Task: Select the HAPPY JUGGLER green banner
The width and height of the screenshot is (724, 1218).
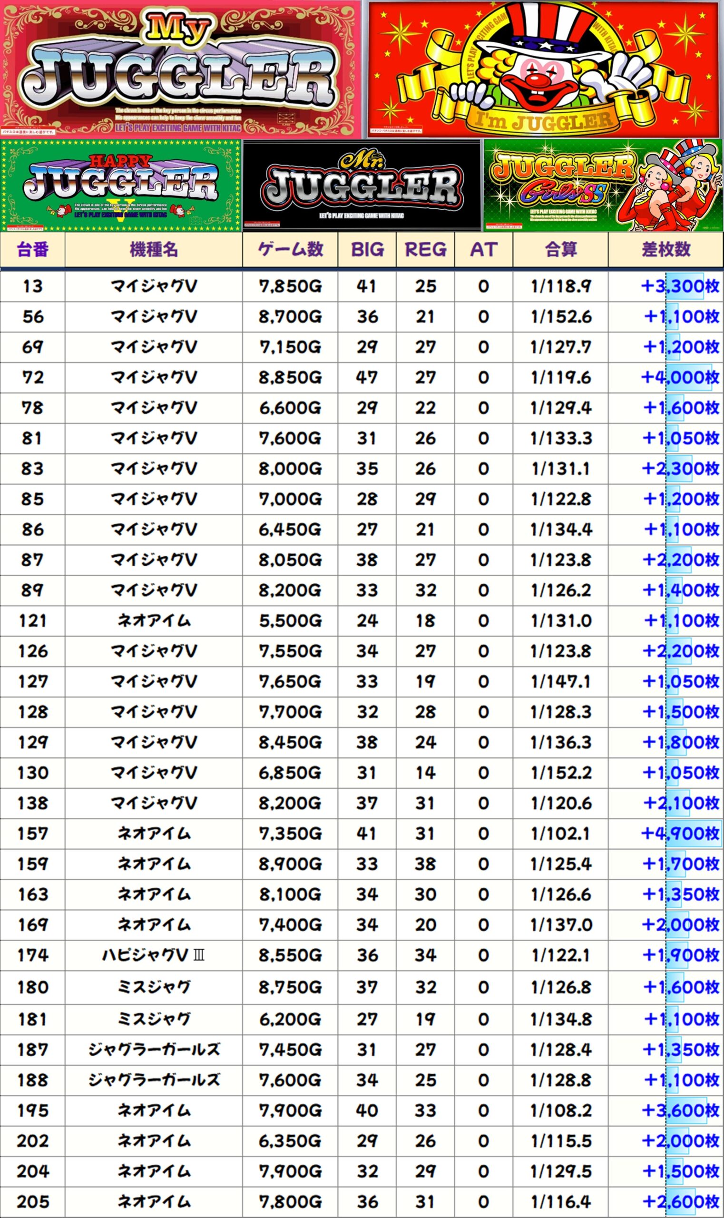Action: pos(121,186)
